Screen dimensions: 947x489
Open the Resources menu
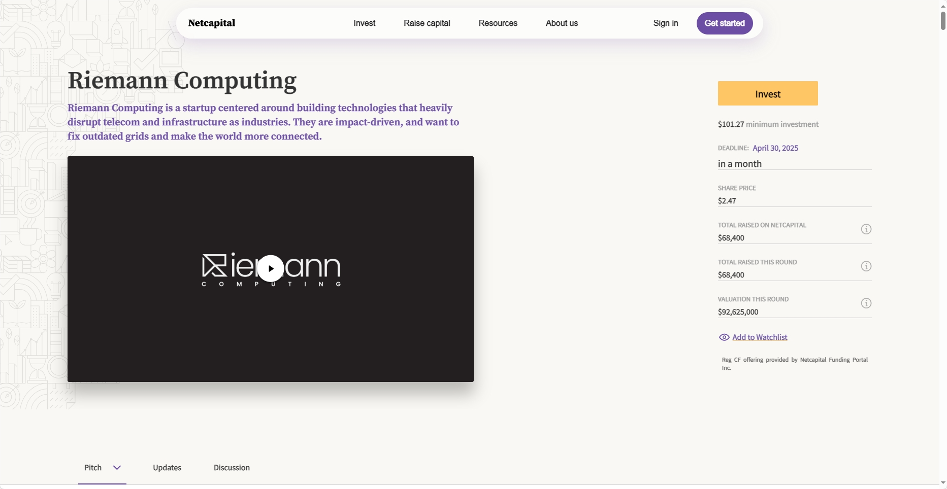click(x=498, y=23)
